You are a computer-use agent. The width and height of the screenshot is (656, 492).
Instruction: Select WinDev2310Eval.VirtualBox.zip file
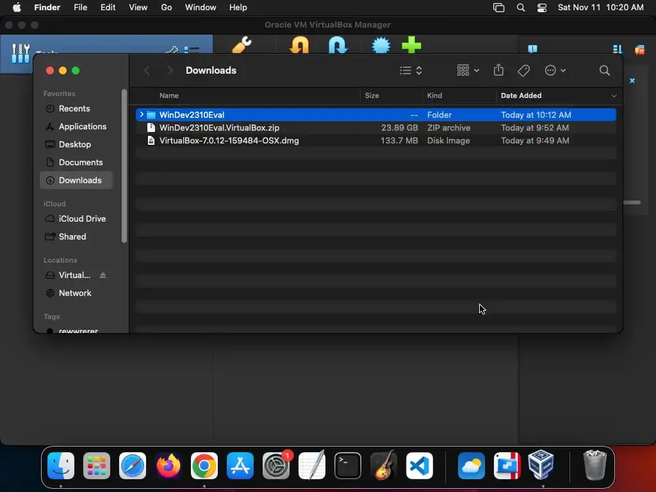[x=375, y=127]
